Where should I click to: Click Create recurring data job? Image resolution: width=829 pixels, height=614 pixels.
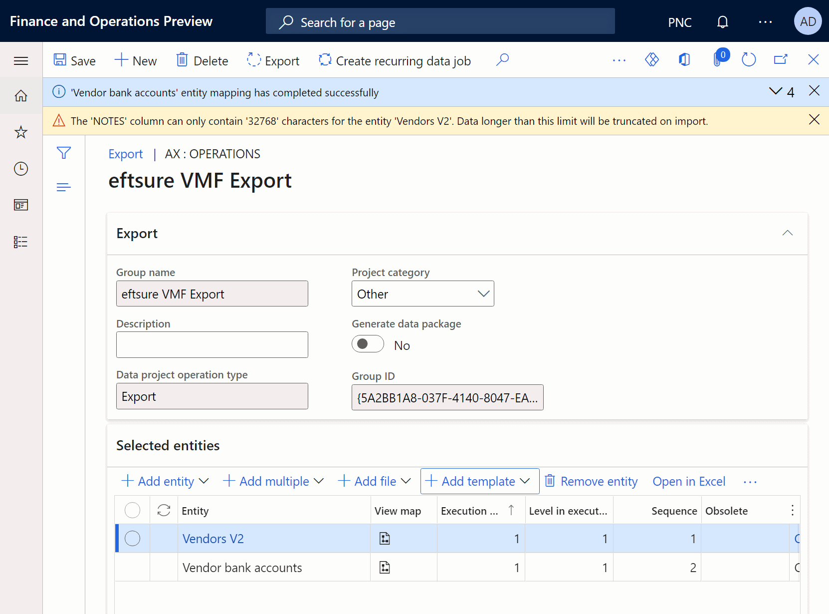click(x=395, y=60)
